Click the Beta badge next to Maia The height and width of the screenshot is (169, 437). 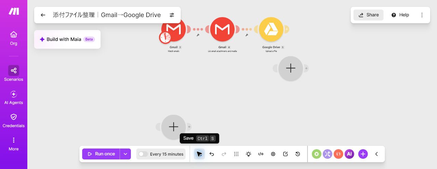click(x=89, y=39)
